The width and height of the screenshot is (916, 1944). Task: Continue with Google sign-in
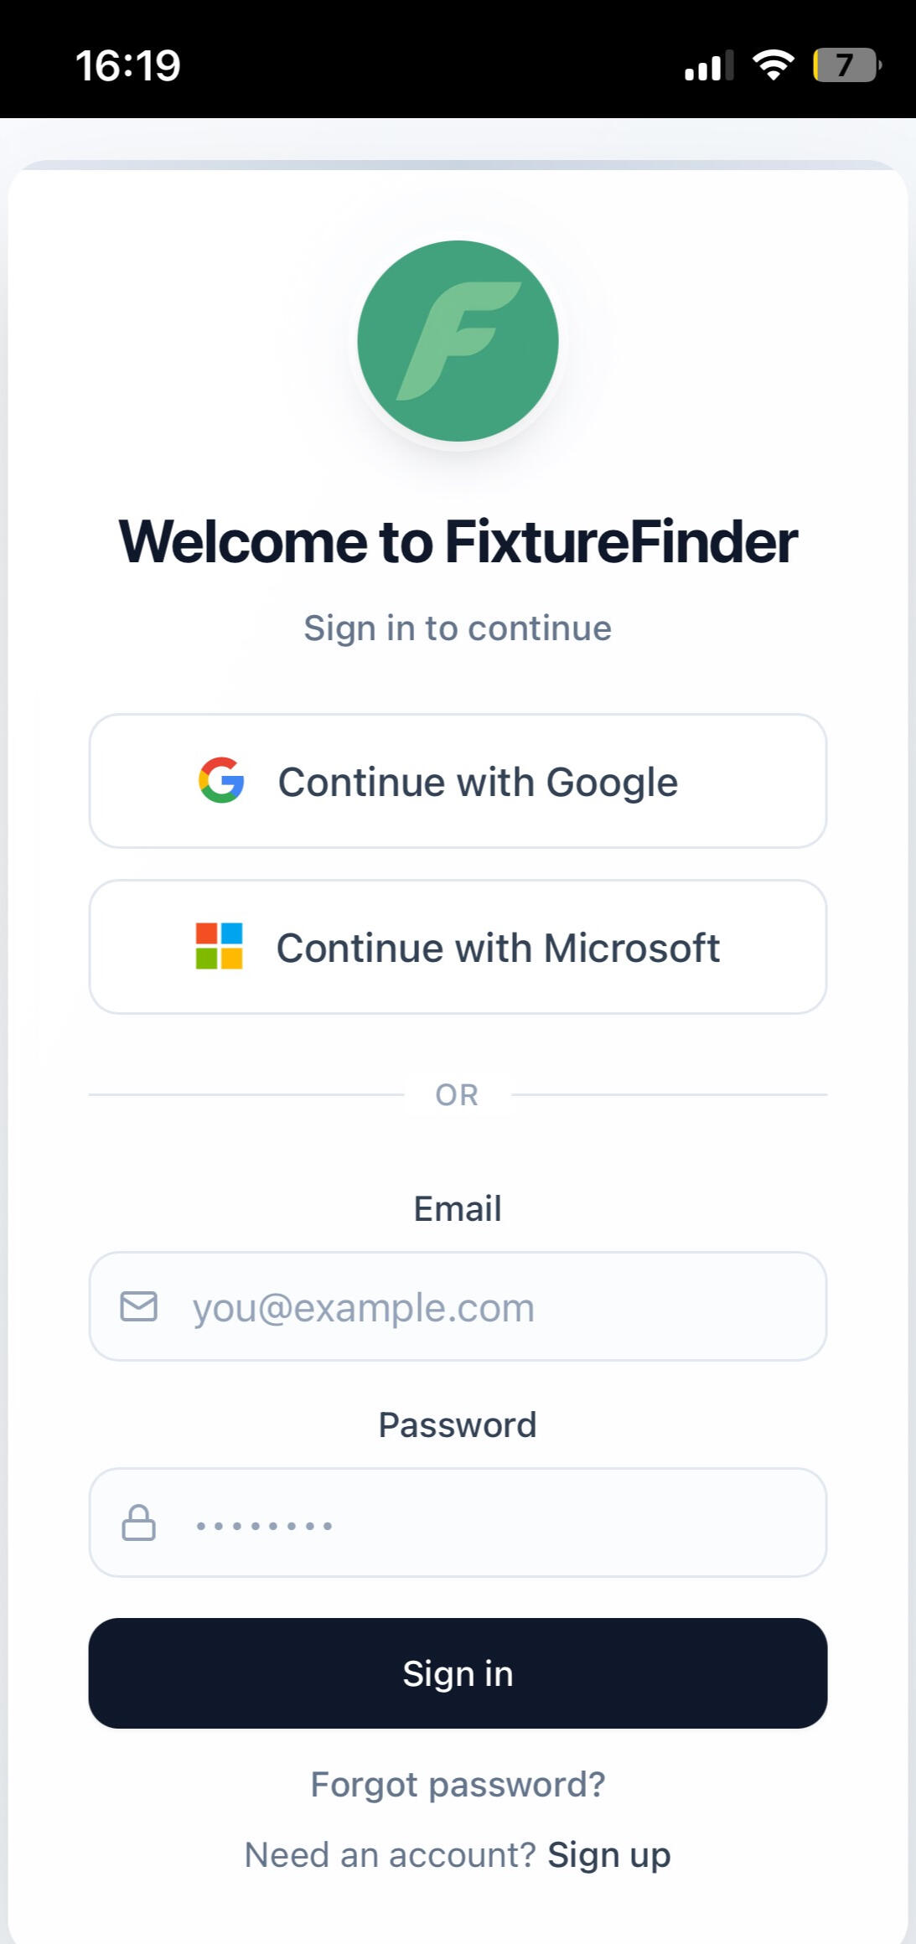coord(458,781)
